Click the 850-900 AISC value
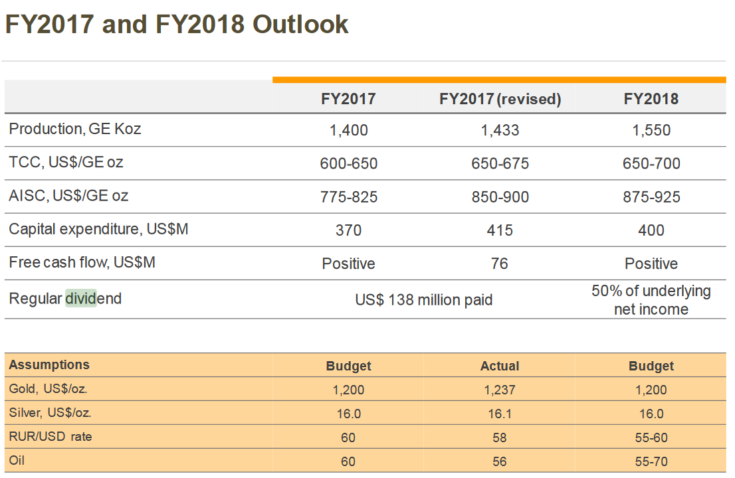 click(x=500, y=197)
